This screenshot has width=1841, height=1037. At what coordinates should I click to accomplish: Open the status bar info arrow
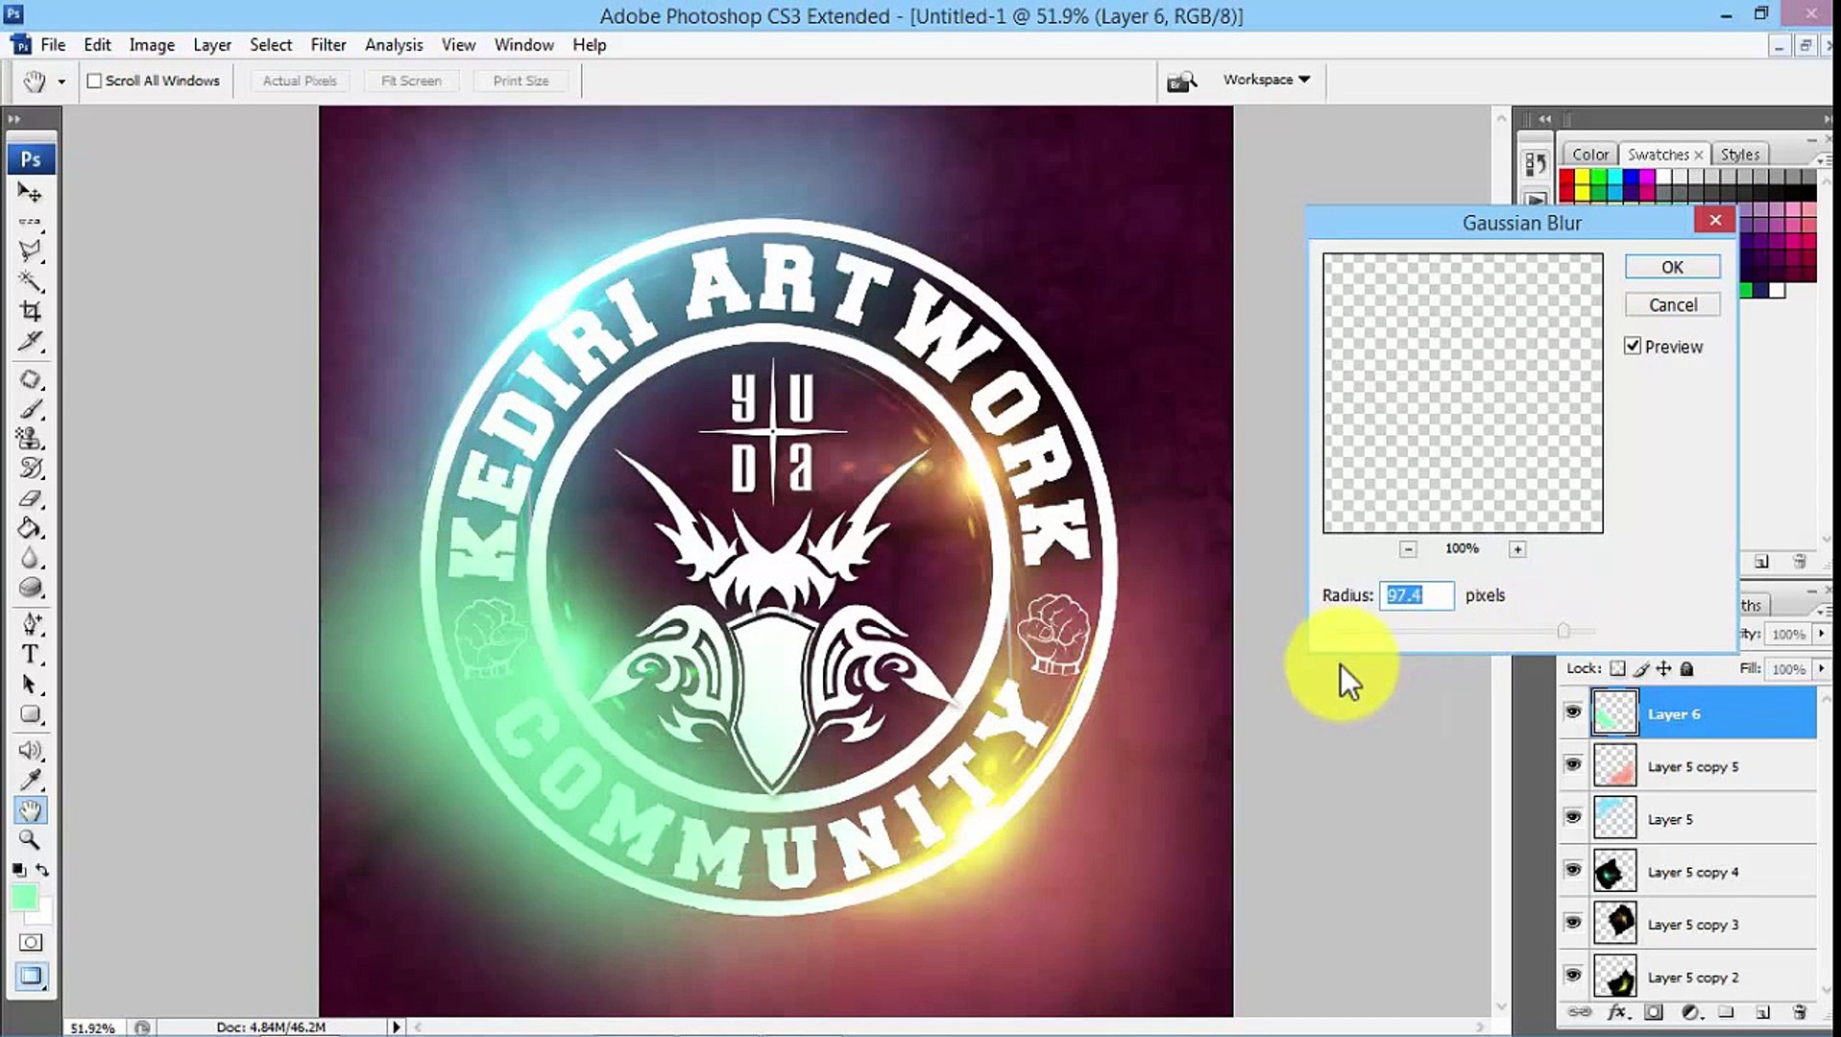click(396, 1026)
